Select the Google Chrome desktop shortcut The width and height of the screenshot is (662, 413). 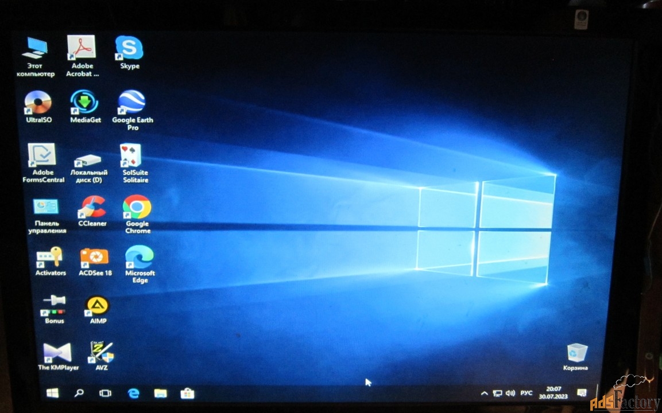pos(138,215)
